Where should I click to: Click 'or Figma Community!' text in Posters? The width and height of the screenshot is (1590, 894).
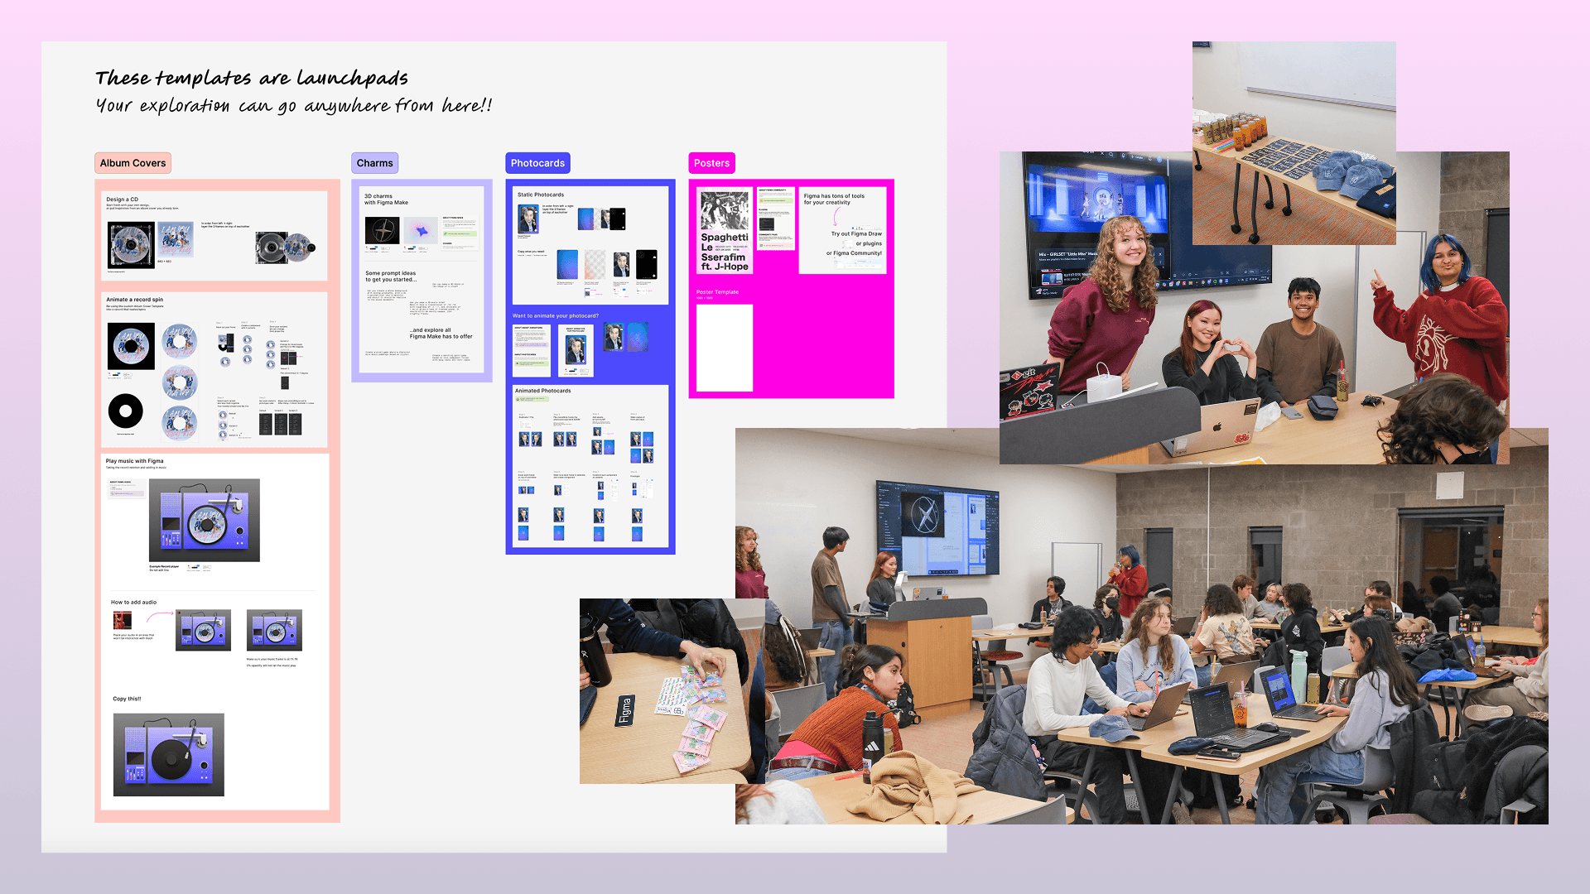click(854, 253)
